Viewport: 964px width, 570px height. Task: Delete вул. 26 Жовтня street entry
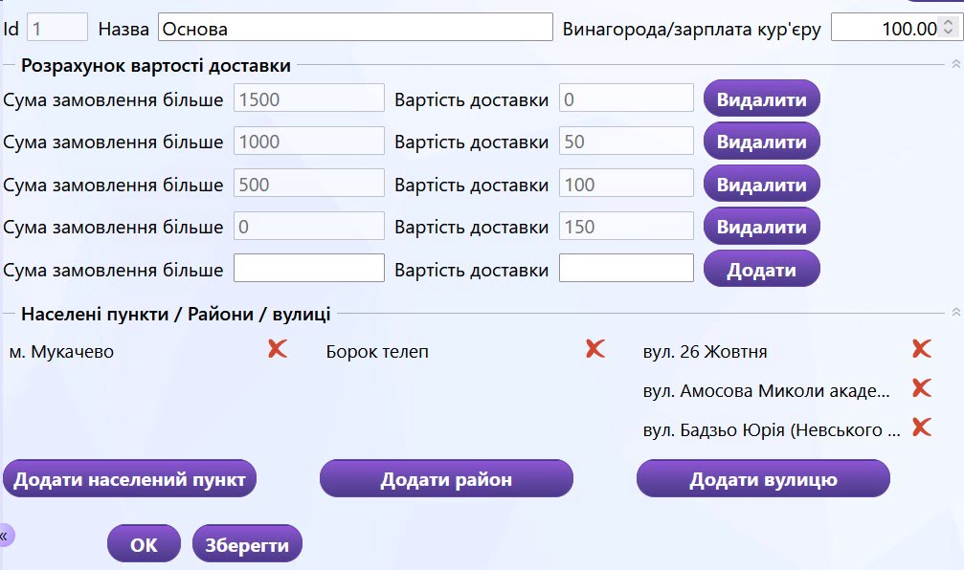(922, 349)
